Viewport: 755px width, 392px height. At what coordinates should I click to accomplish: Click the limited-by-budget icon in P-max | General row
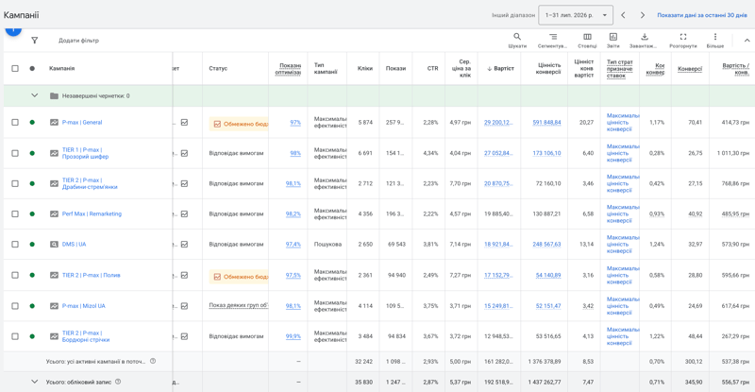tap(217, 124)
